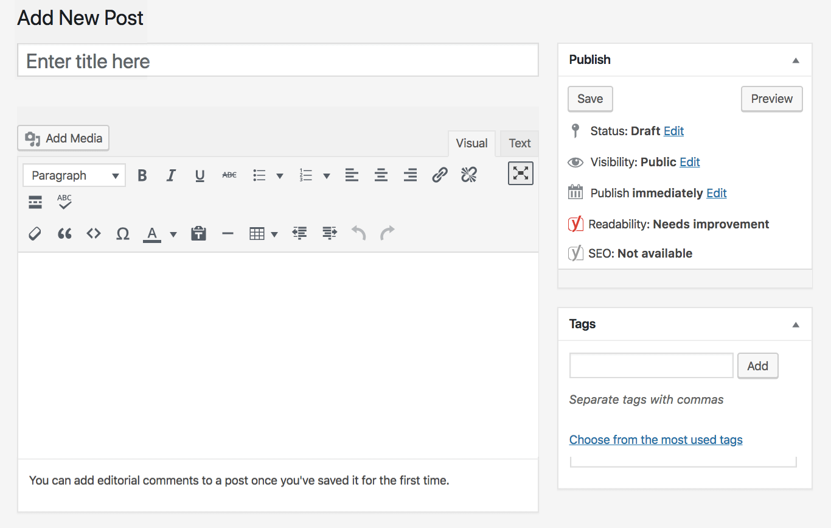
Task: Insert Read More tag
Action: (x=35, y=203)
